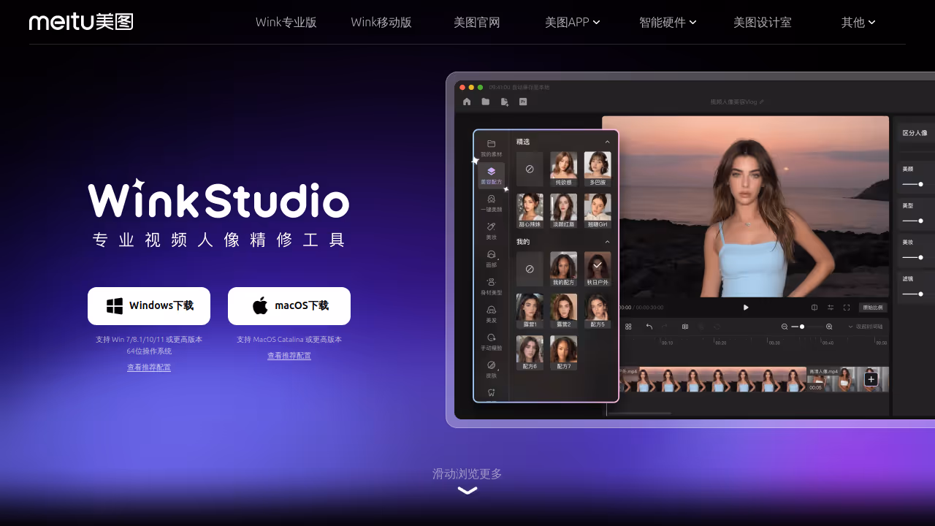Select the 露营1 preset thumbnail
Viewport: 935px width, 526px height.
(530, 311)
